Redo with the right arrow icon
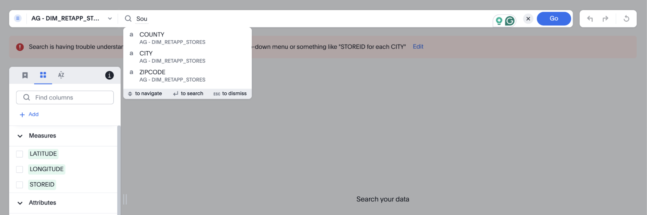Image resolution: width=647 pixels, height=215 pixels. [x=605, y=18]
